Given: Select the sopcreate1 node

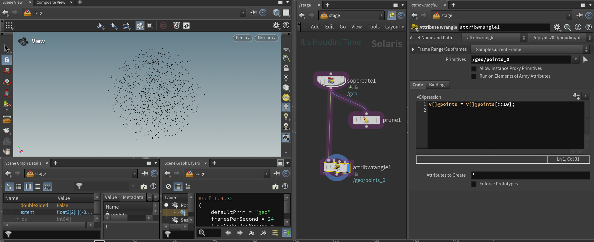Looking at the screenshot, I should pyautogui.click(x=331, y=80).
